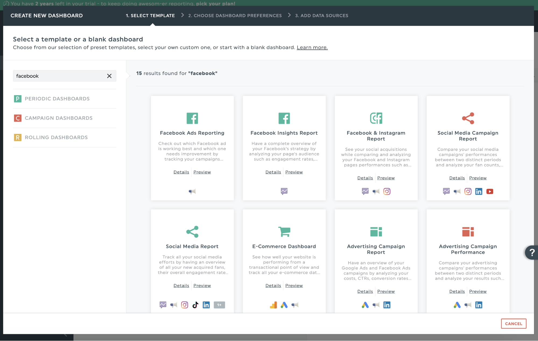The image size is (538, 341).
Task: Click insights chart icon under Facebook Insights Report card
Action: [x=284, y=191]
